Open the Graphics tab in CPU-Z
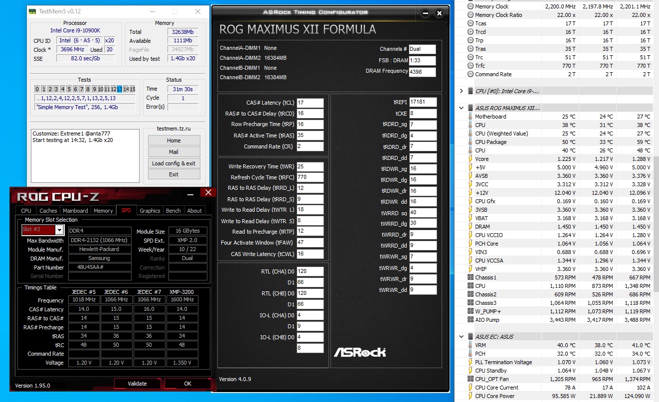This screenshot has height=402, width=659. (150, 211)
